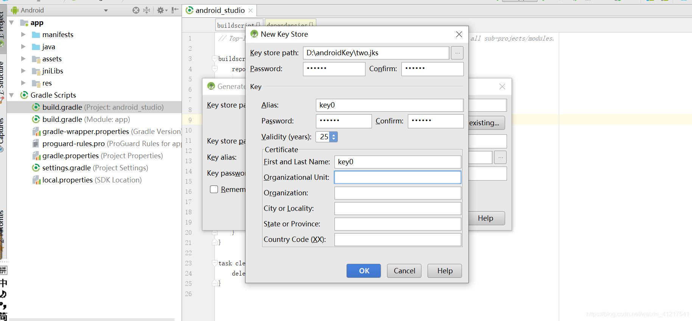Click the Key store path field
692x321 pixels.
[x=376, y=53]
